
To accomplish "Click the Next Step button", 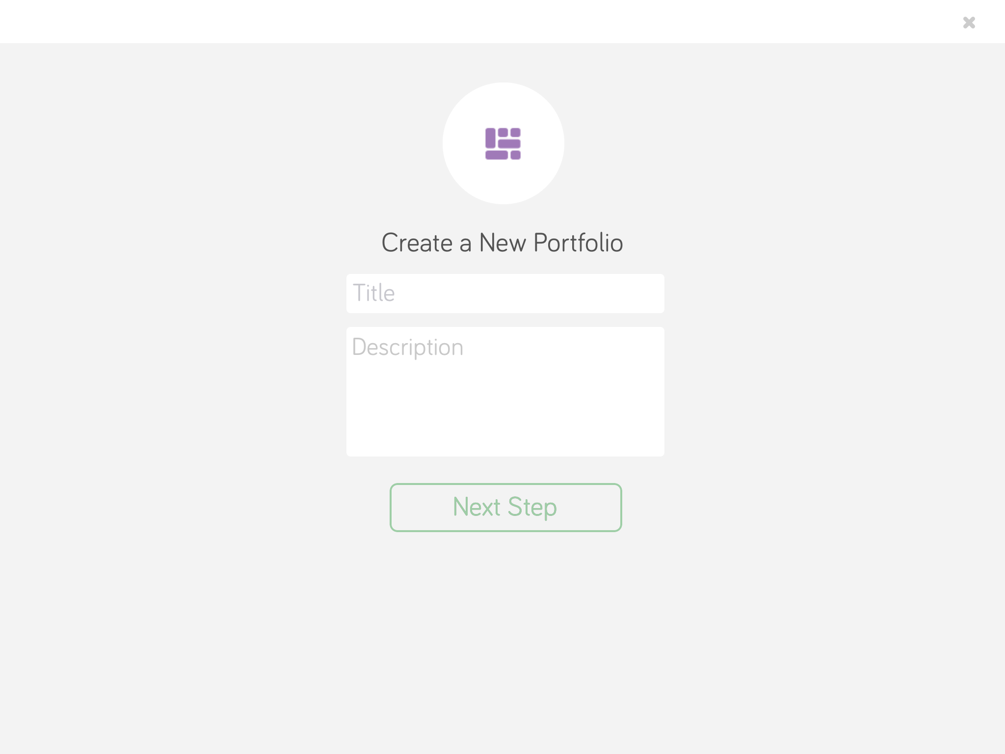I will coord(505,508).
